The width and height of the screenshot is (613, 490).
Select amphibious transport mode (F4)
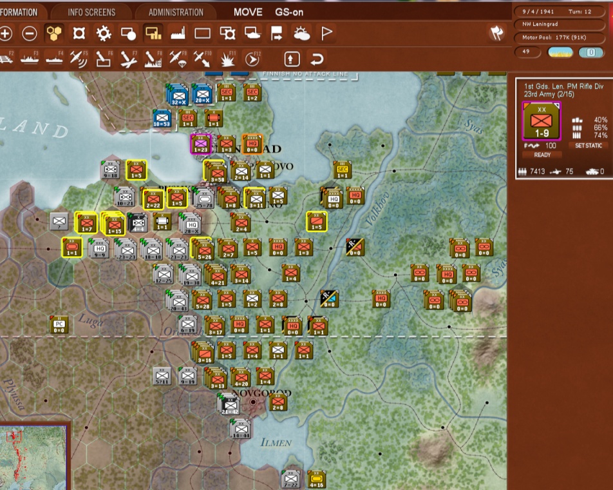[x=54, y=59]
